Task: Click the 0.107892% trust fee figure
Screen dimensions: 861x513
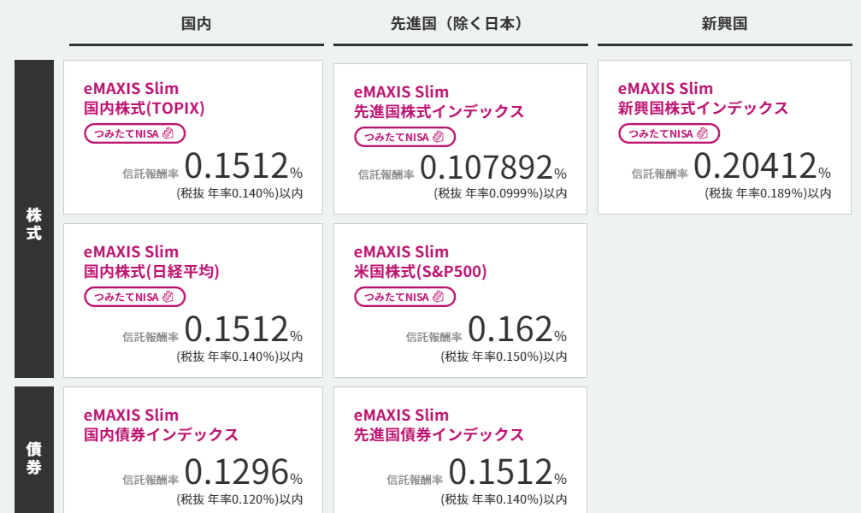Action: [x=493, y=168]
